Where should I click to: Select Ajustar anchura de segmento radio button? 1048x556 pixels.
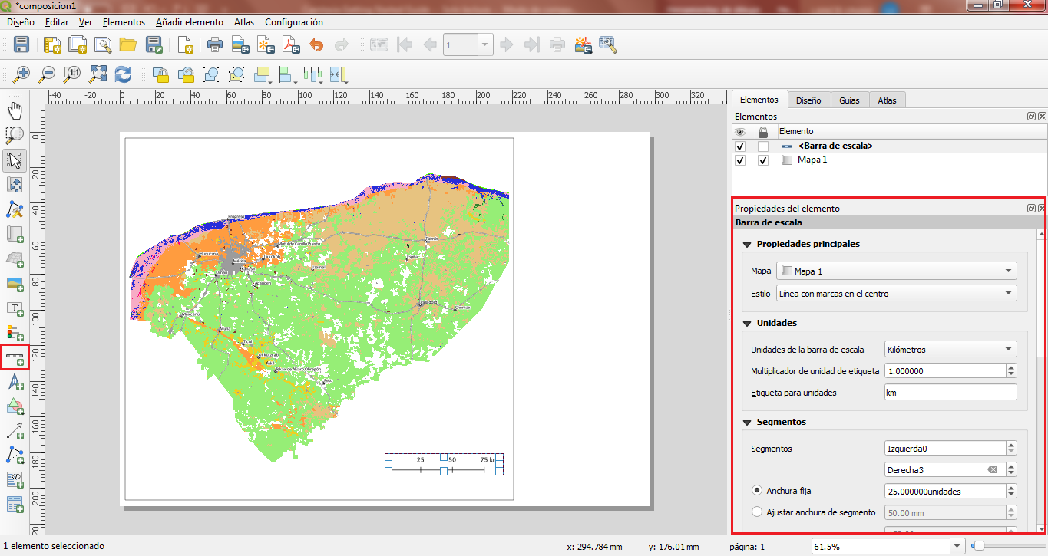(x=757, y=512)
